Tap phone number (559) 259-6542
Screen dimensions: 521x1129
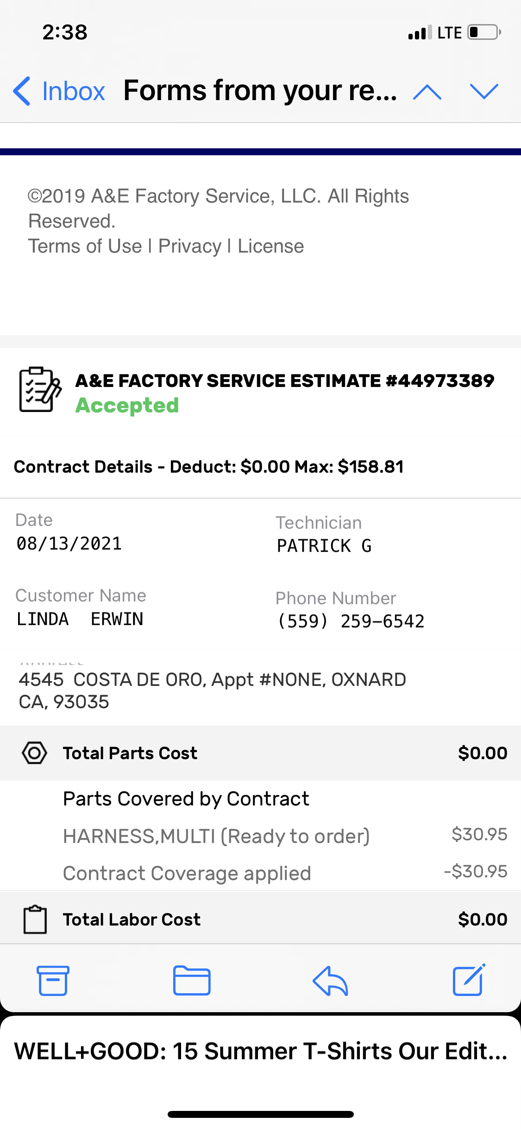[x=351, y=622]
